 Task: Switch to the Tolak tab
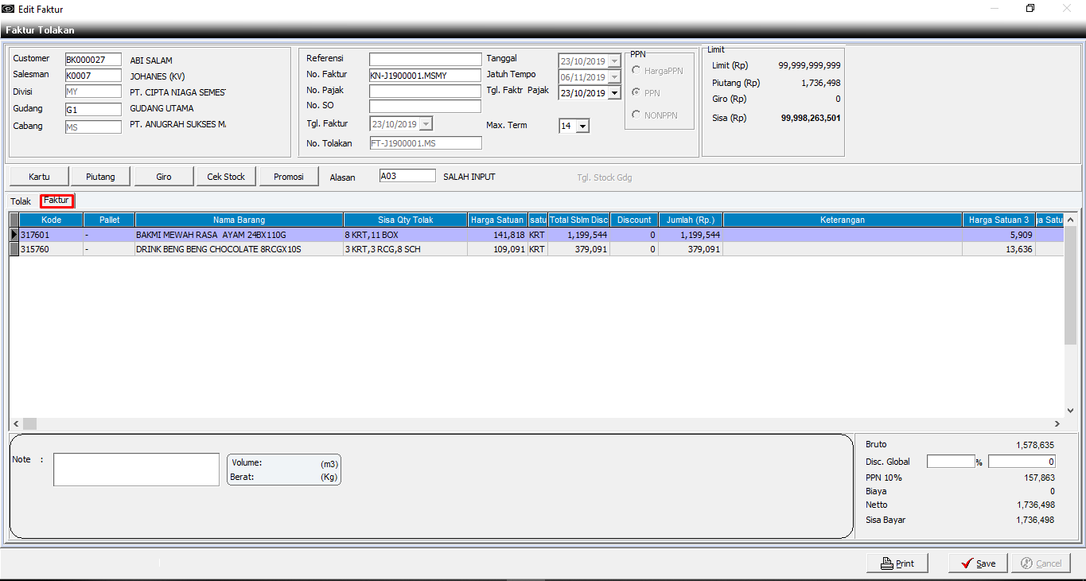[x=21, y=201]
